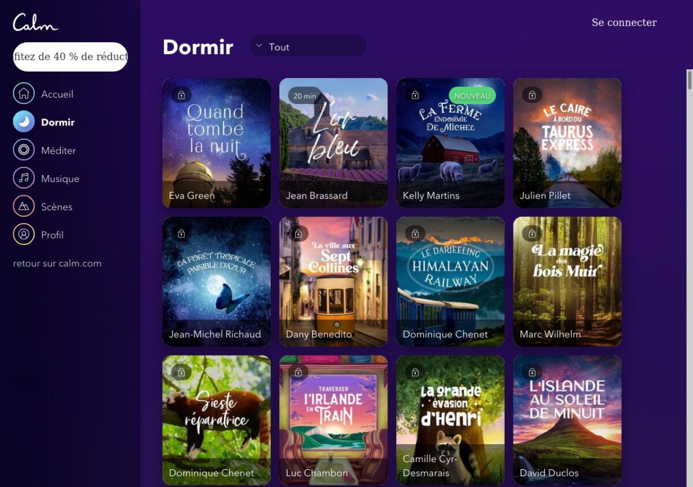Image resolution: width=693 pixels, height=487 pixels.
Task: Open La ville aux Sept Collines
Action: point(333,281)
